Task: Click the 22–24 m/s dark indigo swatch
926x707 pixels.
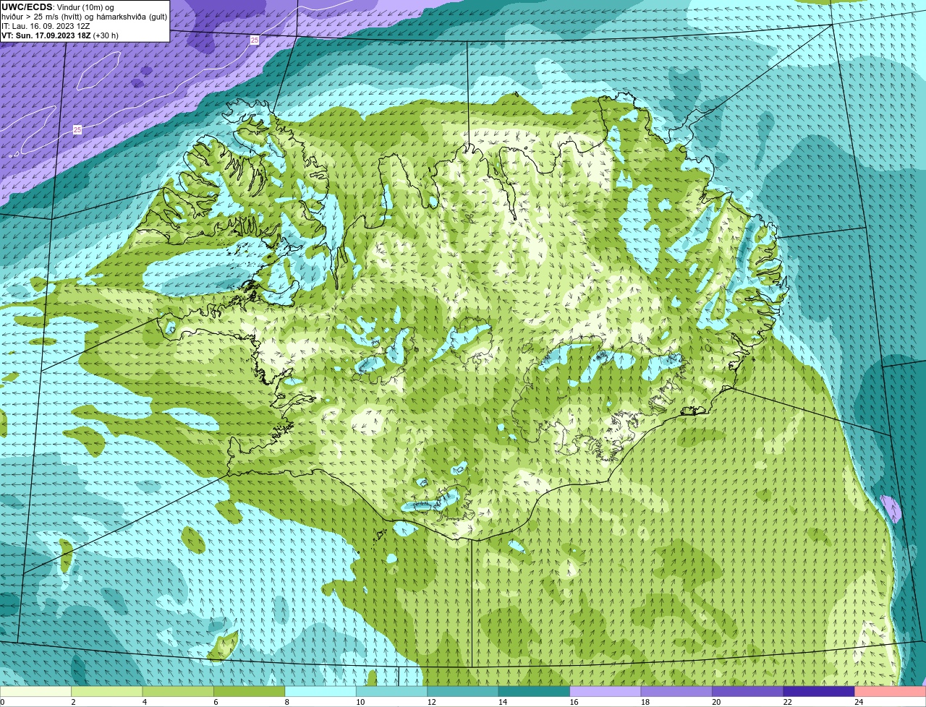Action: pos(819,691)
